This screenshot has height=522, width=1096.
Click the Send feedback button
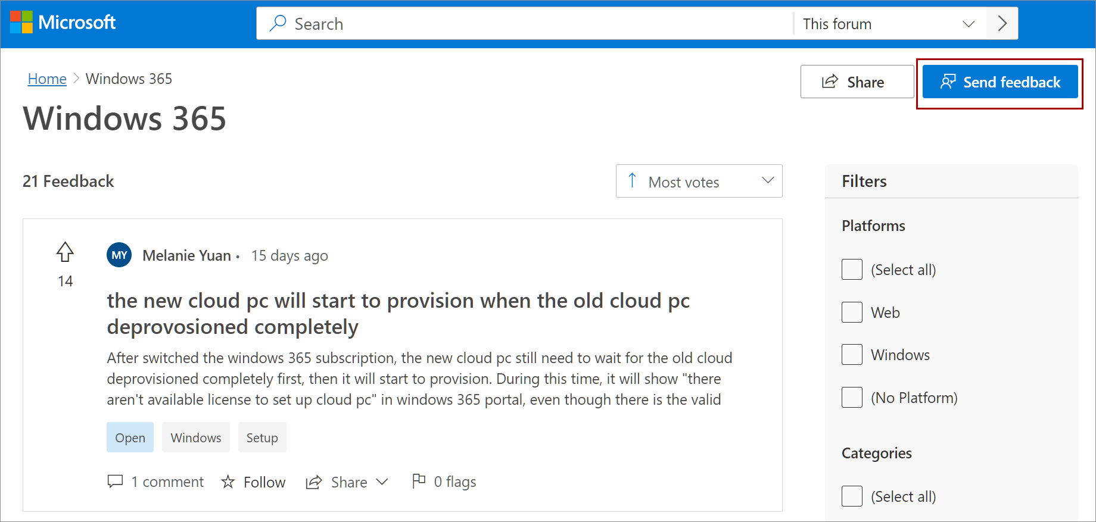1000,82
